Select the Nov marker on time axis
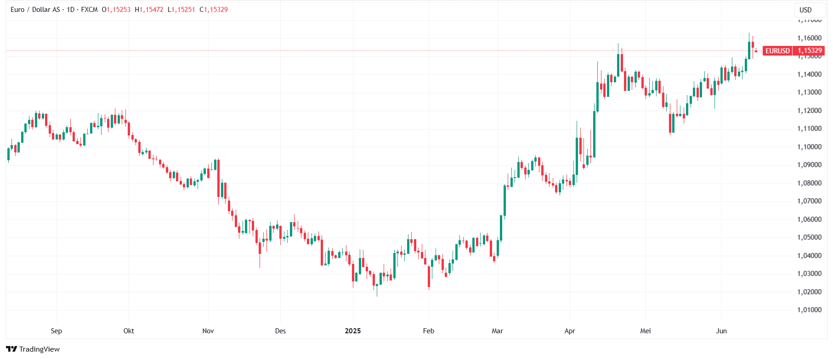Image resolution: width=833 pixels, height=359 pixels. tap(208, 331)
